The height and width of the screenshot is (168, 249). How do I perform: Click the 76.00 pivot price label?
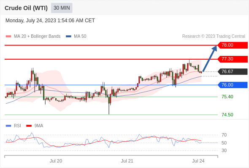click(x=233, y=85)
